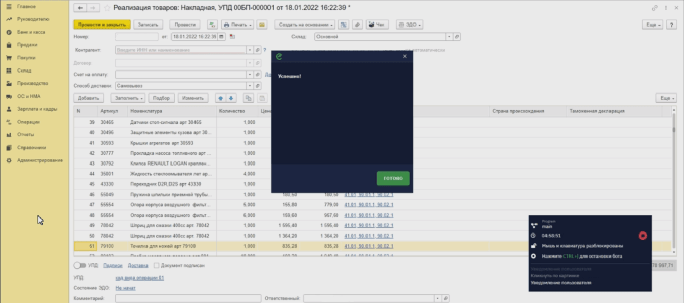
Task: Open the document structure icon next to Создать на основании
Action: click(344, 25)
